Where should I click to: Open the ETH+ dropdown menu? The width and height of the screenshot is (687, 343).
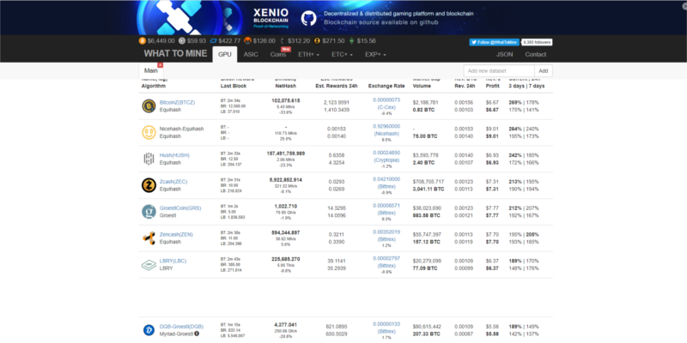coord(308,54)
